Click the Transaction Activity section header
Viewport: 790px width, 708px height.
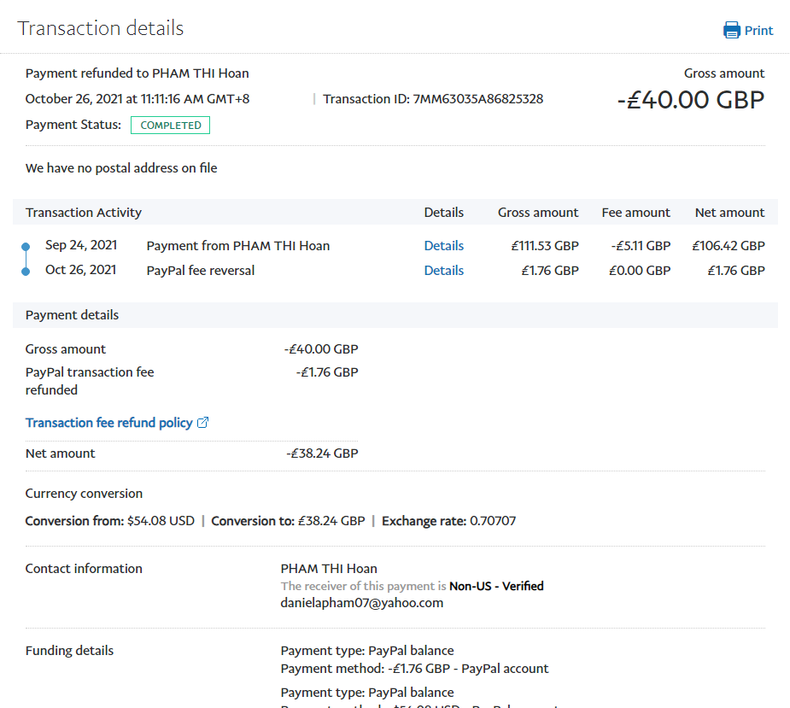pyautogui.click(x=84, y=213)
